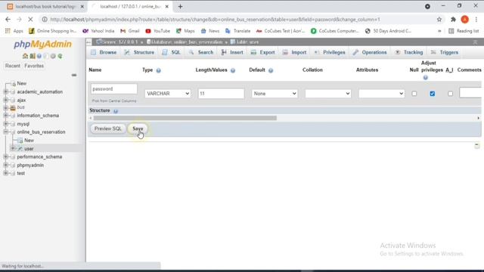Open the YouTube bookmark
The image size is (484, 272).
pyautogui.click(x=158, y=31)
